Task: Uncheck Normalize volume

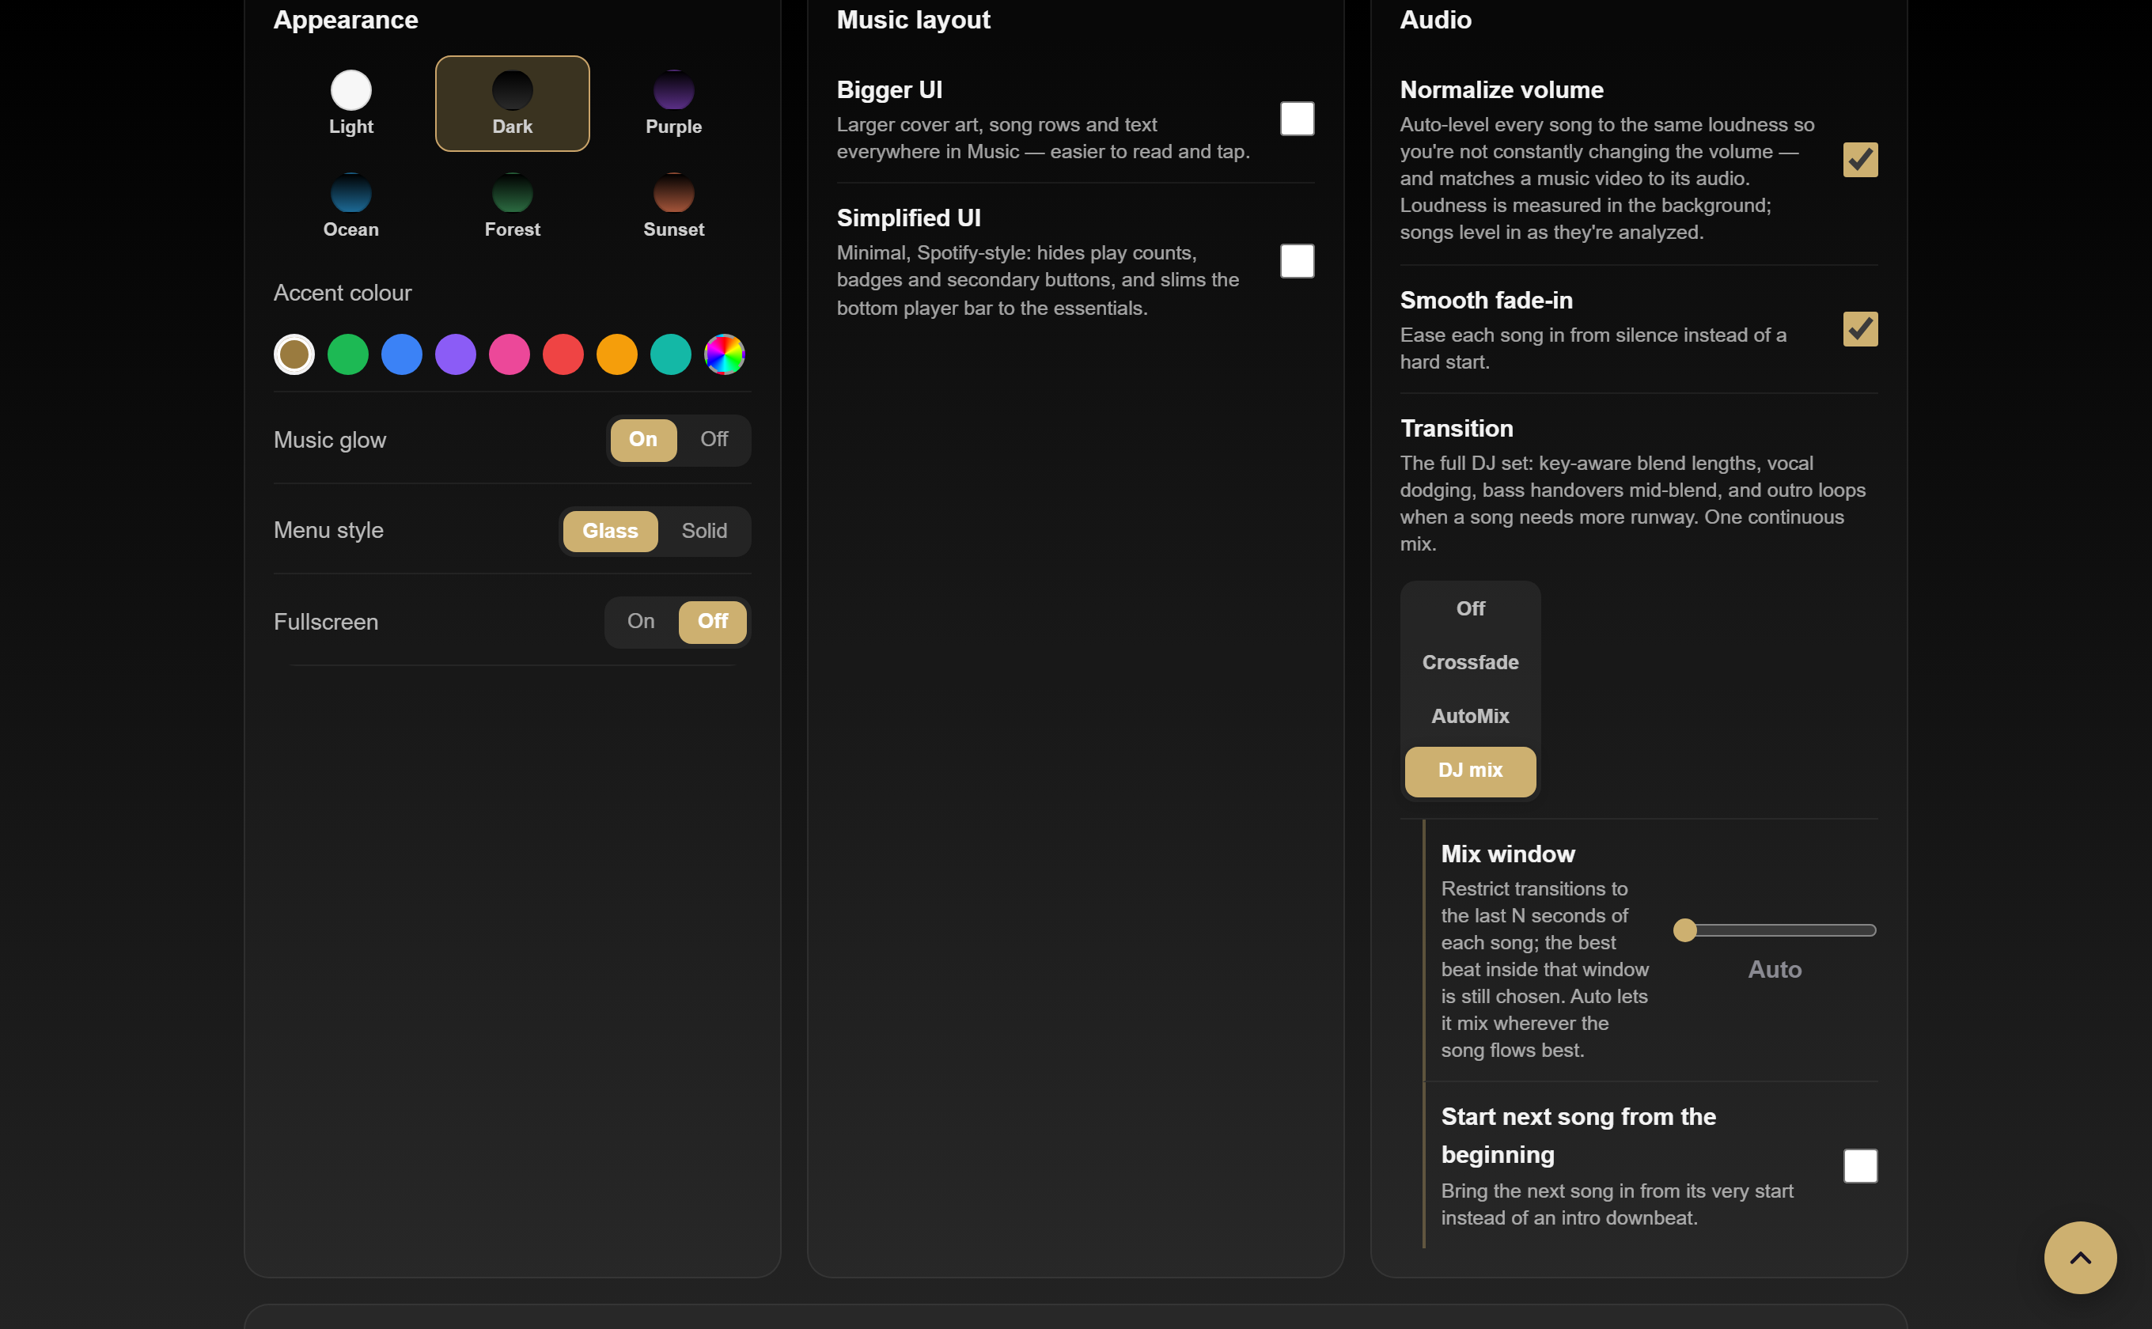Action: [x=1860, y=160]
